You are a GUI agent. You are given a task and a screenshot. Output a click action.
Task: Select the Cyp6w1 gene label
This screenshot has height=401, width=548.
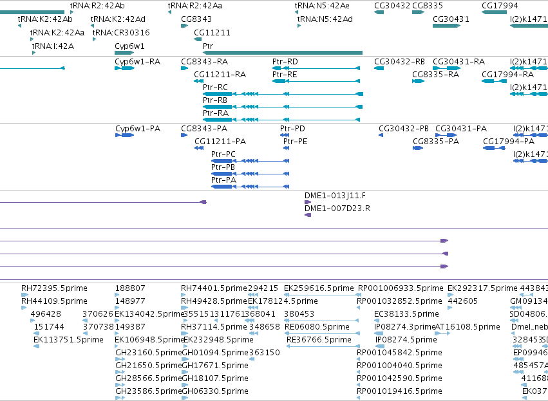[x=129, y=46]
